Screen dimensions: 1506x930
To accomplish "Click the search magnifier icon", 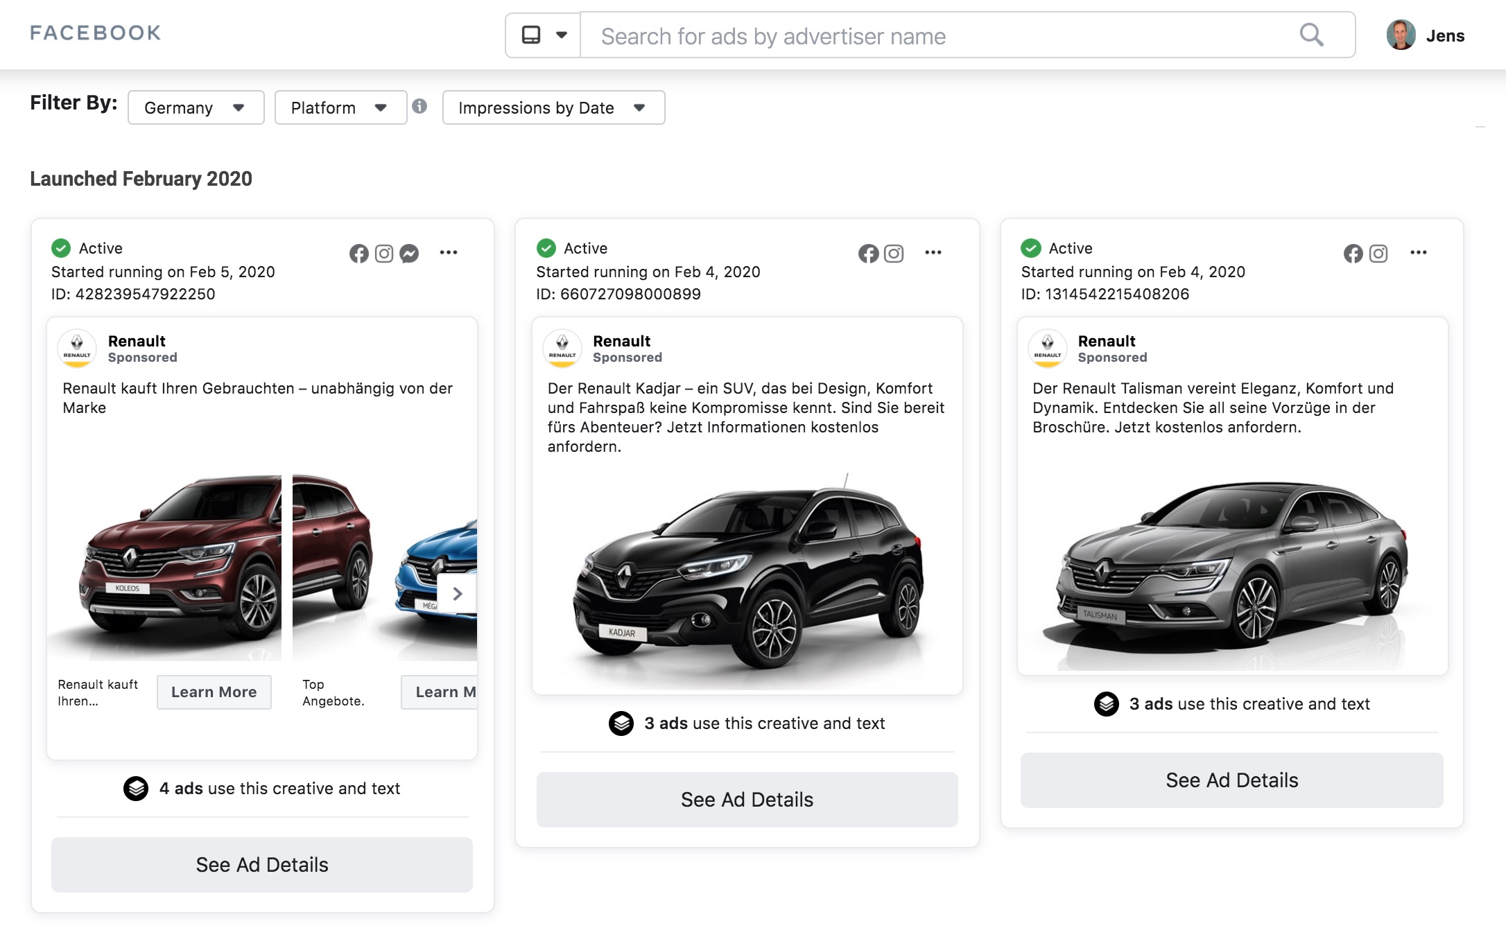I will coord(1311,35).
